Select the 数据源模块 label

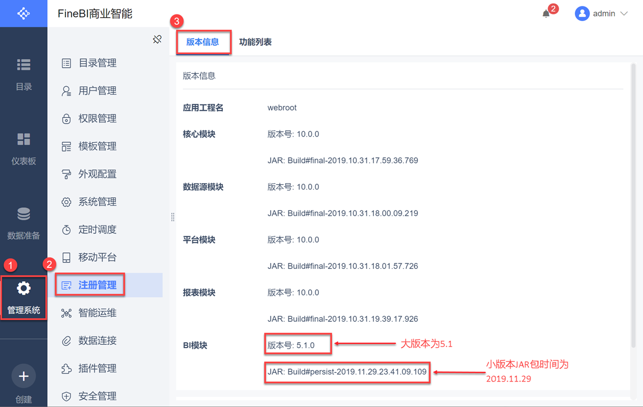203,187
